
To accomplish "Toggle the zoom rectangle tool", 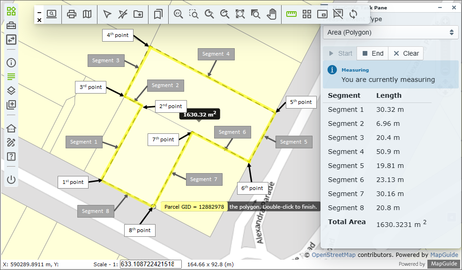I will point(194,14).
